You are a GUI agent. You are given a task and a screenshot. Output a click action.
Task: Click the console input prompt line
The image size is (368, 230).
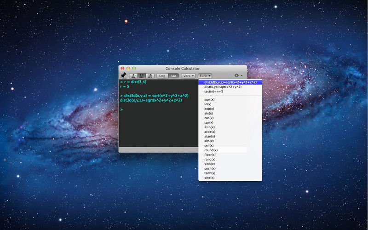point(159,109)
